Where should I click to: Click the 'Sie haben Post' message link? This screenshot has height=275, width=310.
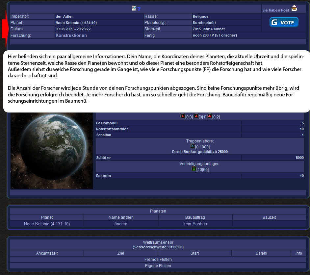276,10
